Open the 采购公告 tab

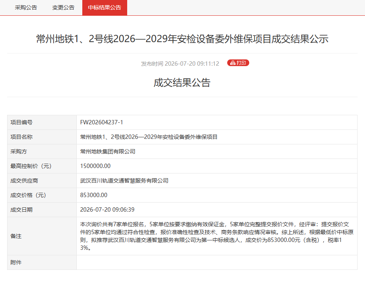pos(26,8)
